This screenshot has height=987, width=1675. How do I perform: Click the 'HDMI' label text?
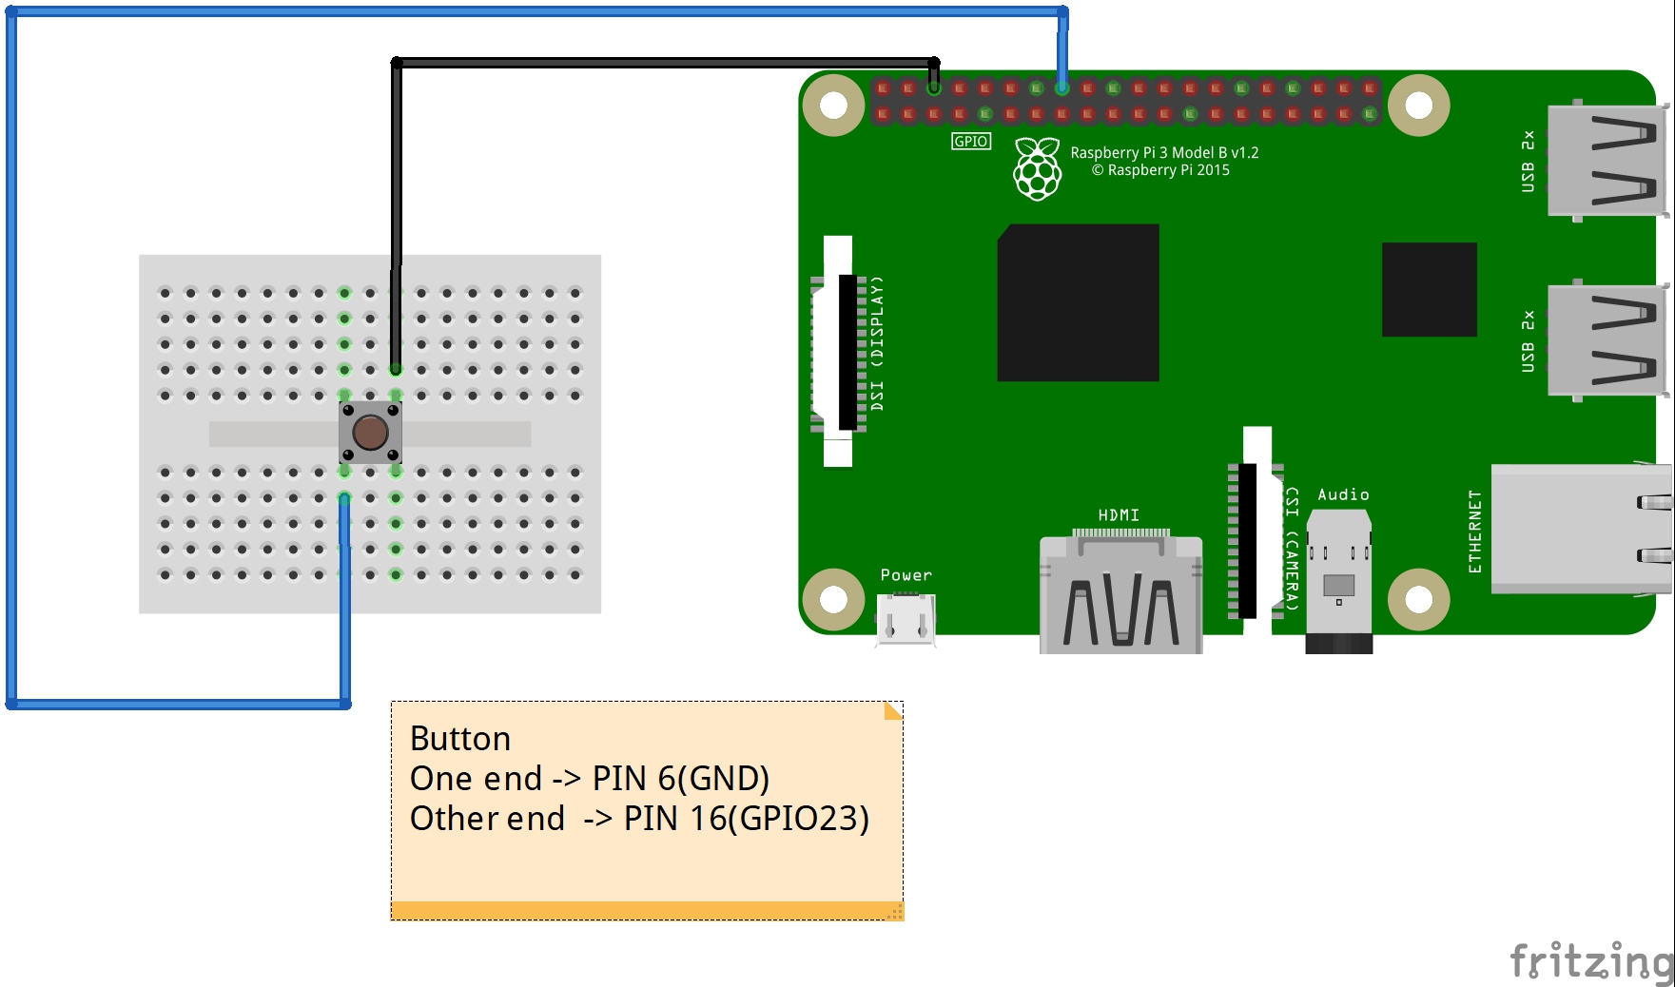(x=1119, y=515)
